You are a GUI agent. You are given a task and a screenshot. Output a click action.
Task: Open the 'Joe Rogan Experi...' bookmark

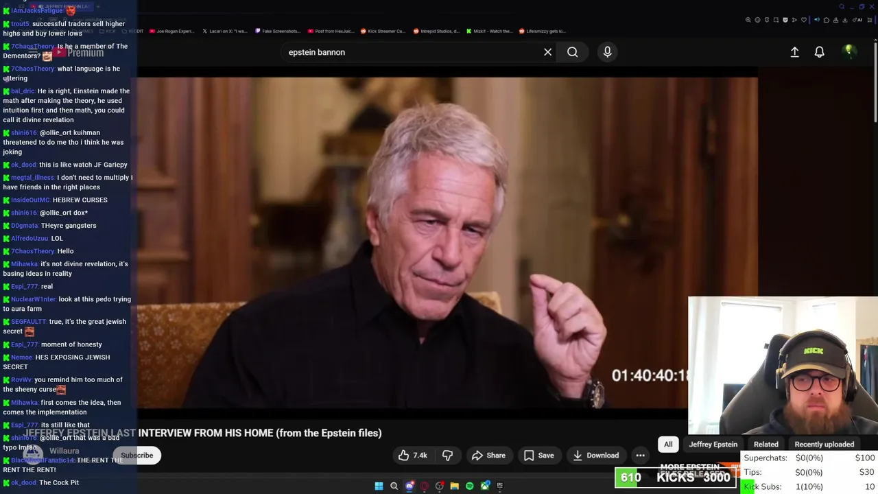click(x=172, y=31)
